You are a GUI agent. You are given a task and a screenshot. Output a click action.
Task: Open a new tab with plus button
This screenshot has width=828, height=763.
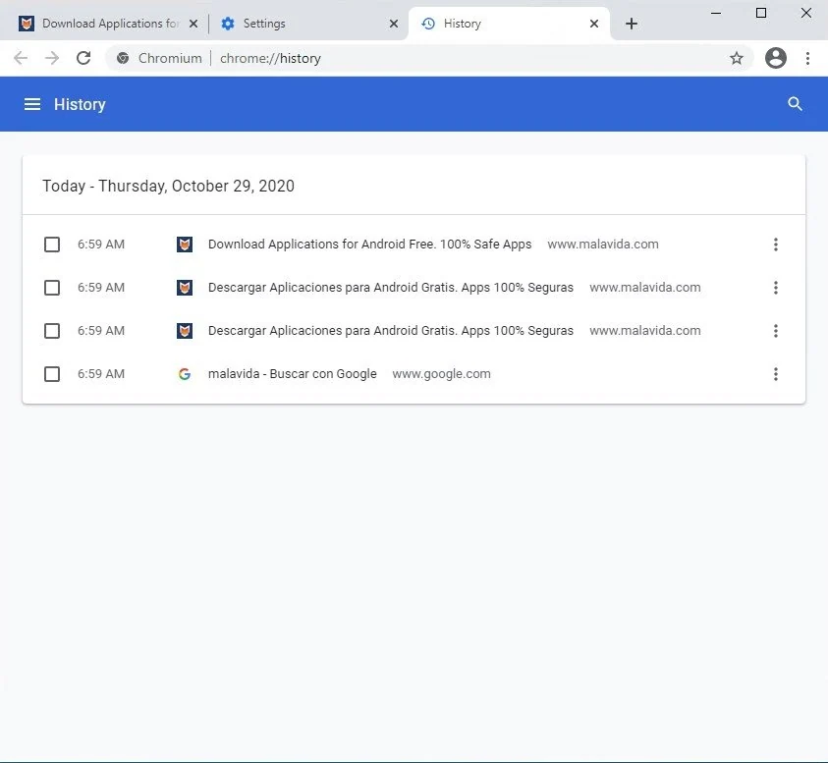[x=631, y=24]
